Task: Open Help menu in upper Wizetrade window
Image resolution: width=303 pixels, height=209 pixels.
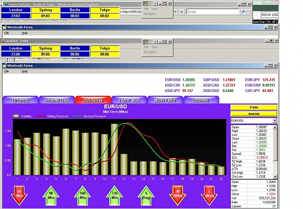Action: pos(25,33)
